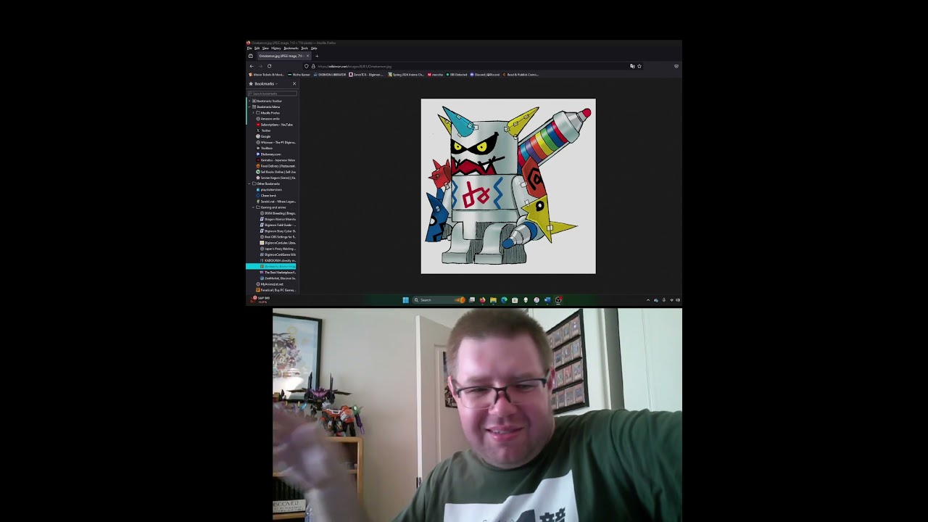Open Google sidebar bookmark
The image size is (928, 522).
click(264, 136)
